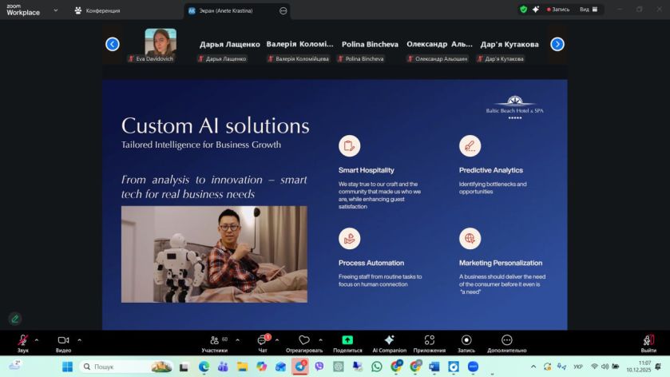Click Marketing Personalization globe icon on slide
This screenshot has width=670, height=377.
pos(470,239)
